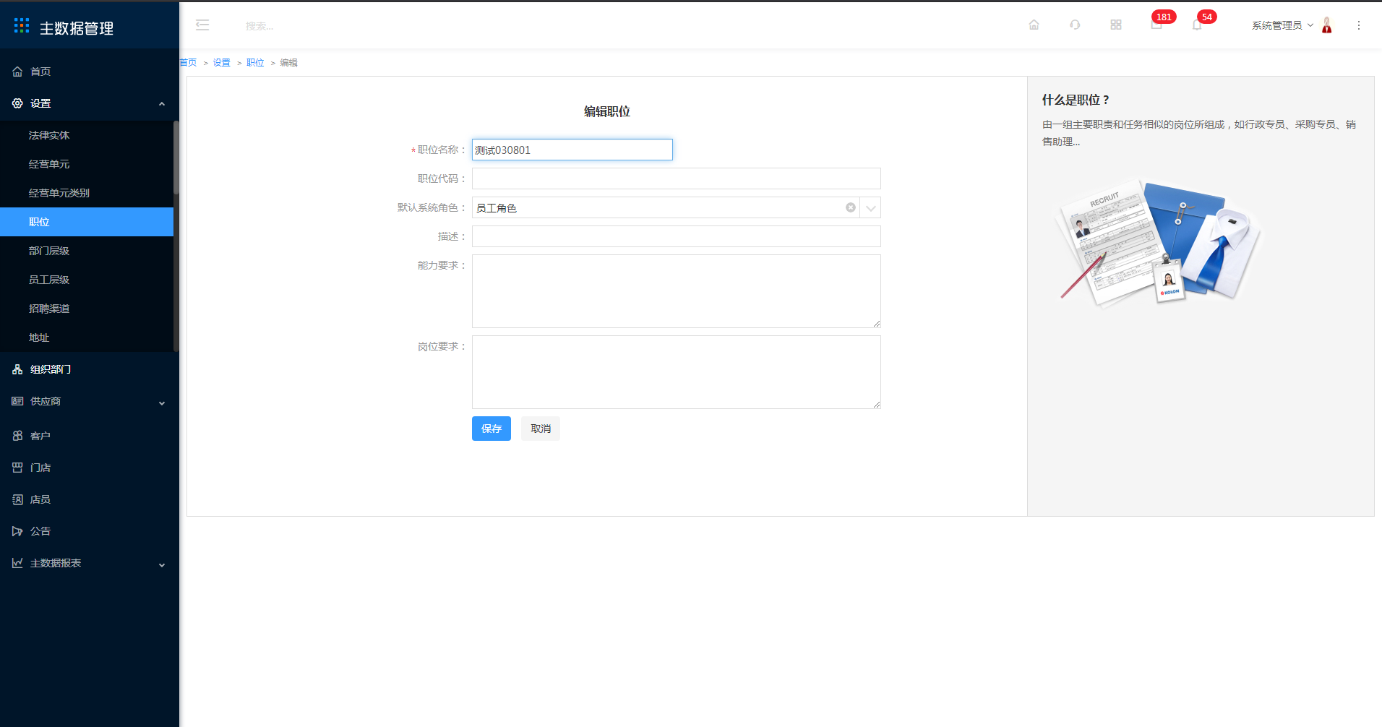1382x727 pixels.
Task: Open 部门层级 menu item
Action: coord(87,251)
